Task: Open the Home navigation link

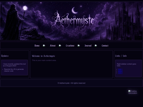Action: coord(37,46)
